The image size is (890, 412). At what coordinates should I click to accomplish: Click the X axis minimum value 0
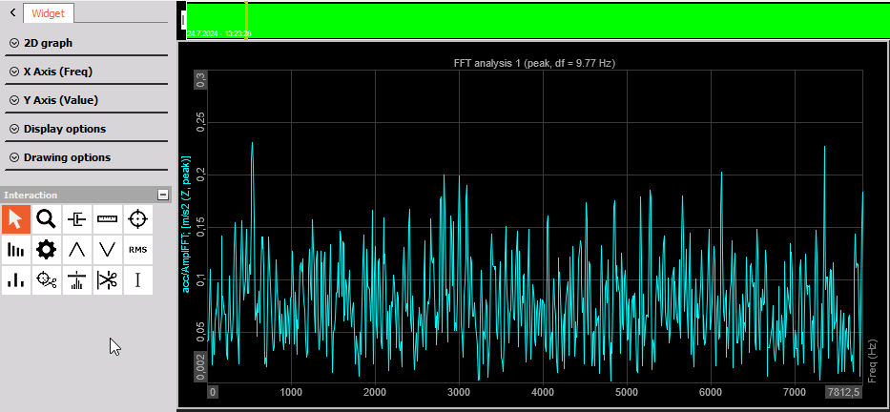pos(213,392)
